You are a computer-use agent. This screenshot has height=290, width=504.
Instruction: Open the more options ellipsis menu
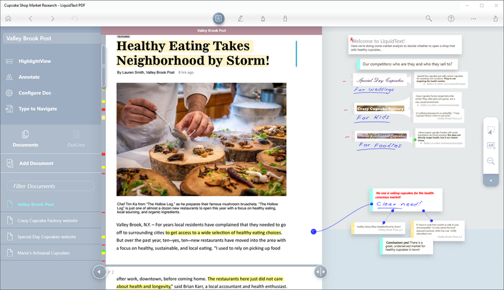point(473,19)
